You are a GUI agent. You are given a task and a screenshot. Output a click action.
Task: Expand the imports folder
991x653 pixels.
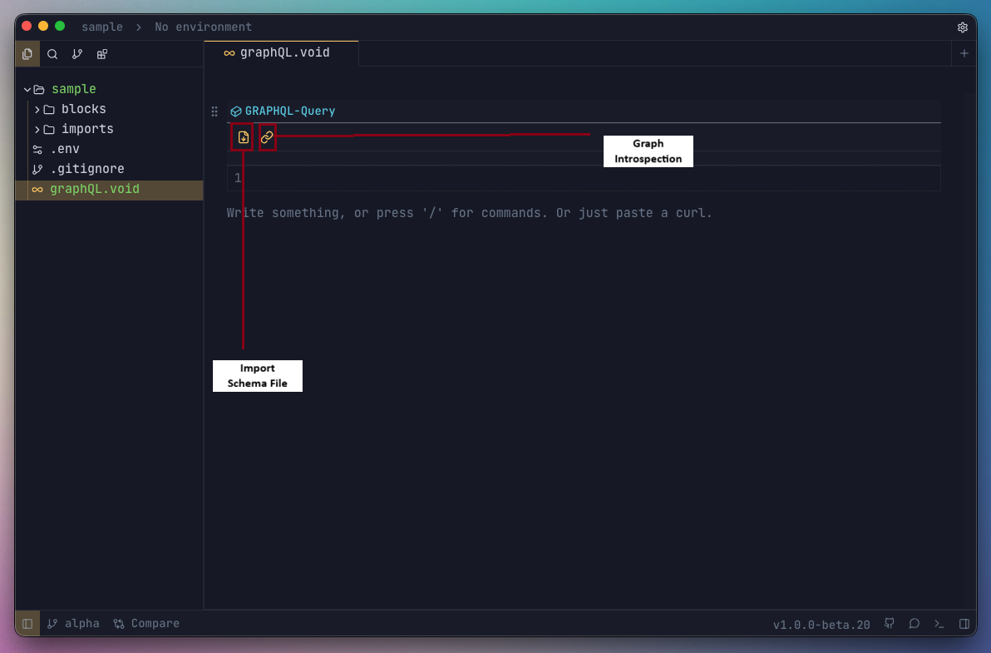pos(37,129)
